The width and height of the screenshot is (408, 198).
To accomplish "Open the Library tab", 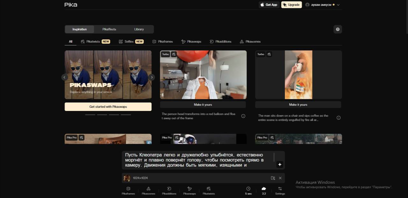I will coord(139,29).
